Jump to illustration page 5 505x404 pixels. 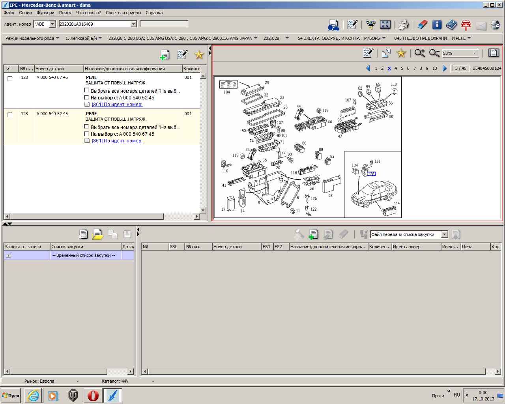[x=402, y=68]
